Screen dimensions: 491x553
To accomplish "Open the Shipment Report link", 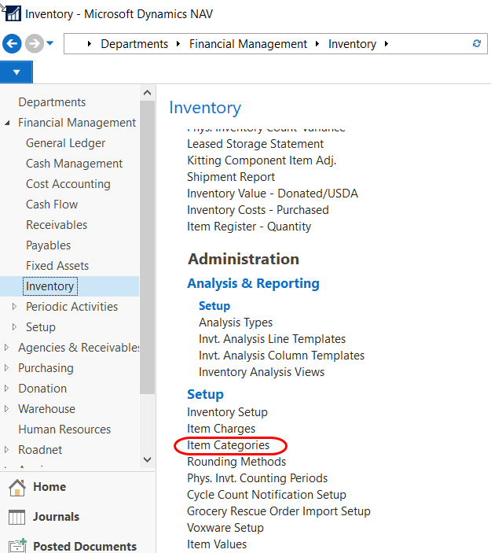I will click(x=231, y=177).
